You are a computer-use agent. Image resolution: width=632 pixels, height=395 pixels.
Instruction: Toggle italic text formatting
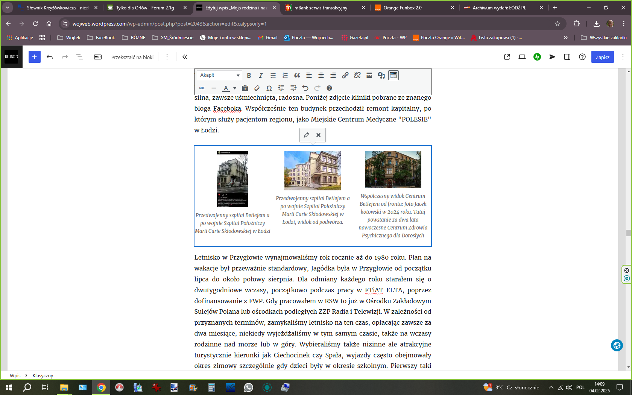pyautogui.click(x=261, y=75)
